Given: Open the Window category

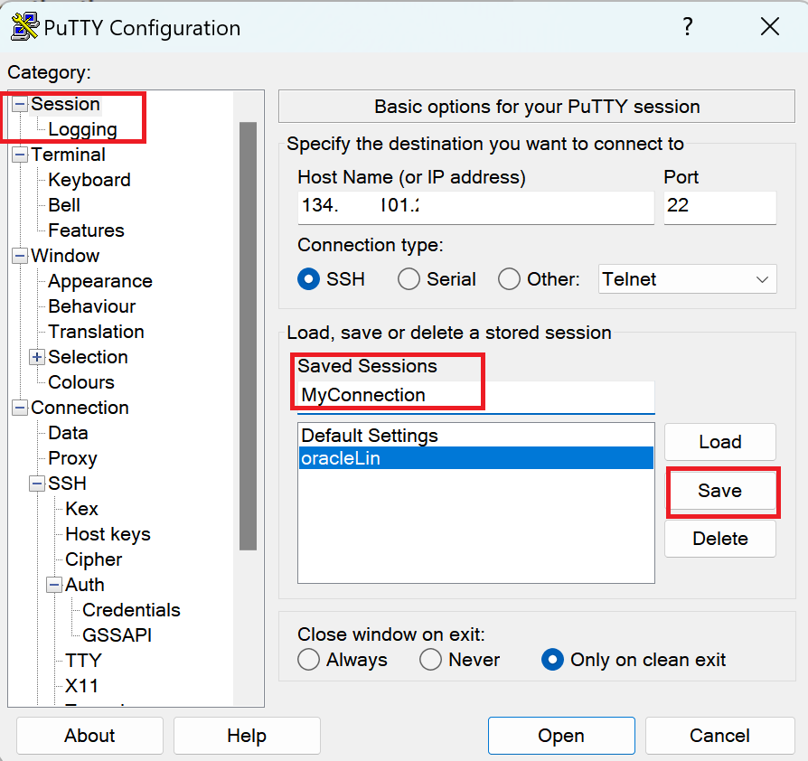Looking at the screenshot, I should point(65,256).
